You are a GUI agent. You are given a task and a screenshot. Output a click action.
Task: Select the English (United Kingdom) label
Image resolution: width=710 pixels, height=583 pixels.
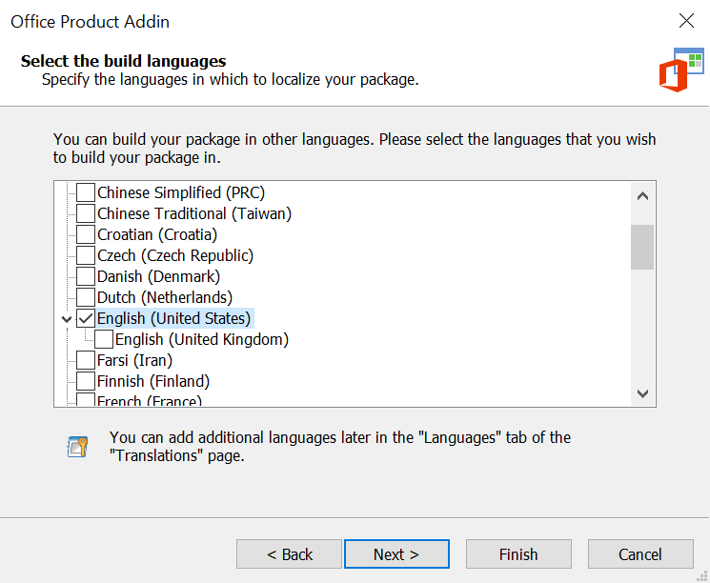[202, 339]
